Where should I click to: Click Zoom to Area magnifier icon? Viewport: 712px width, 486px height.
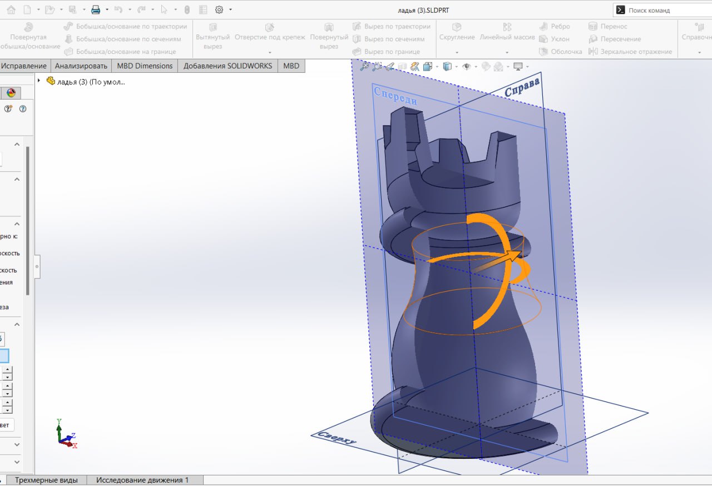(377, 67)
